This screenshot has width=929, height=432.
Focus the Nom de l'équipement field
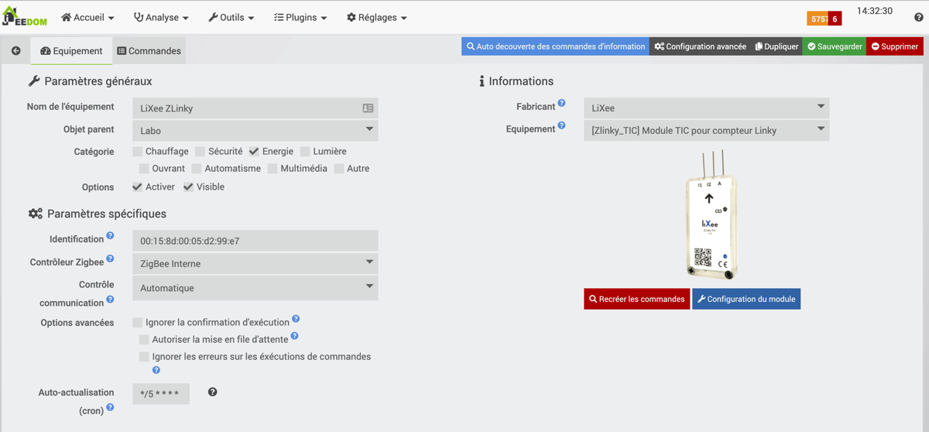(x=255, y=108)
